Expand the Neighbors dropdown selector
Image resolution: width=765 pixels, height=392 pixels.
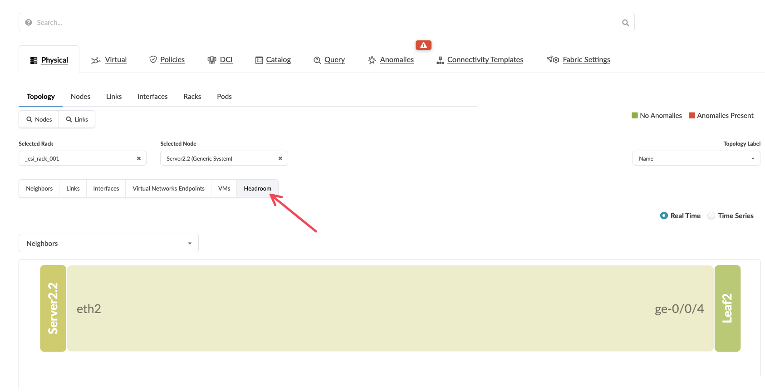(108, 243)
